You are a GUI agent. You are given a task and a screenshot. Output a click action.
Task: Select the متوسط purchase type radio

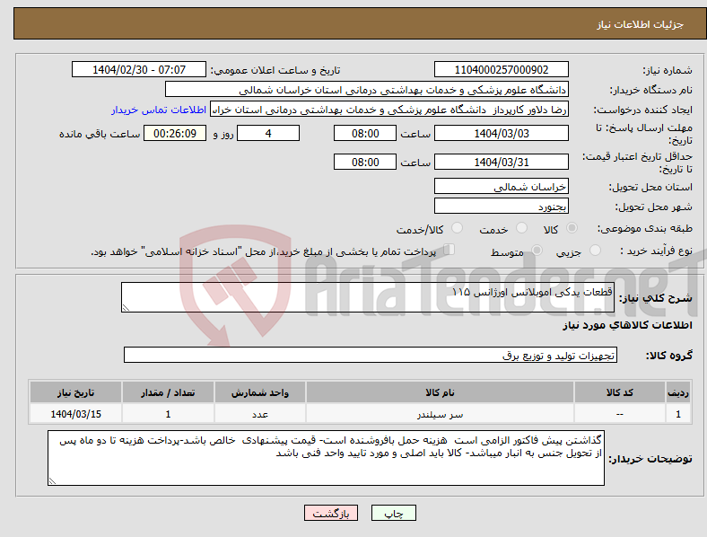tap(537, 250)
